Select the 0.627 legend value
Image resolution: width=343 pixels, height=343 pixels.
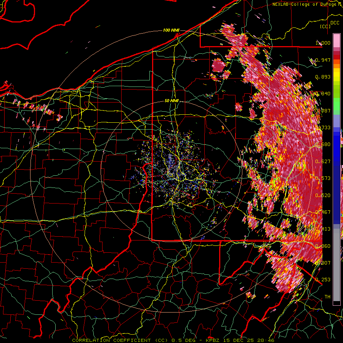click(323, 162)
